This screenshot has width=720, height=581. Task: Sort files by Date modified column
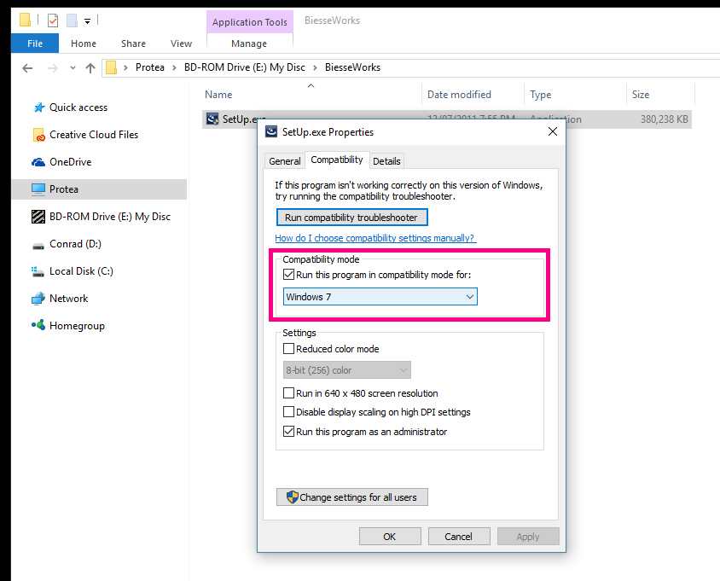pyautogui.click(x=459, y=95)
